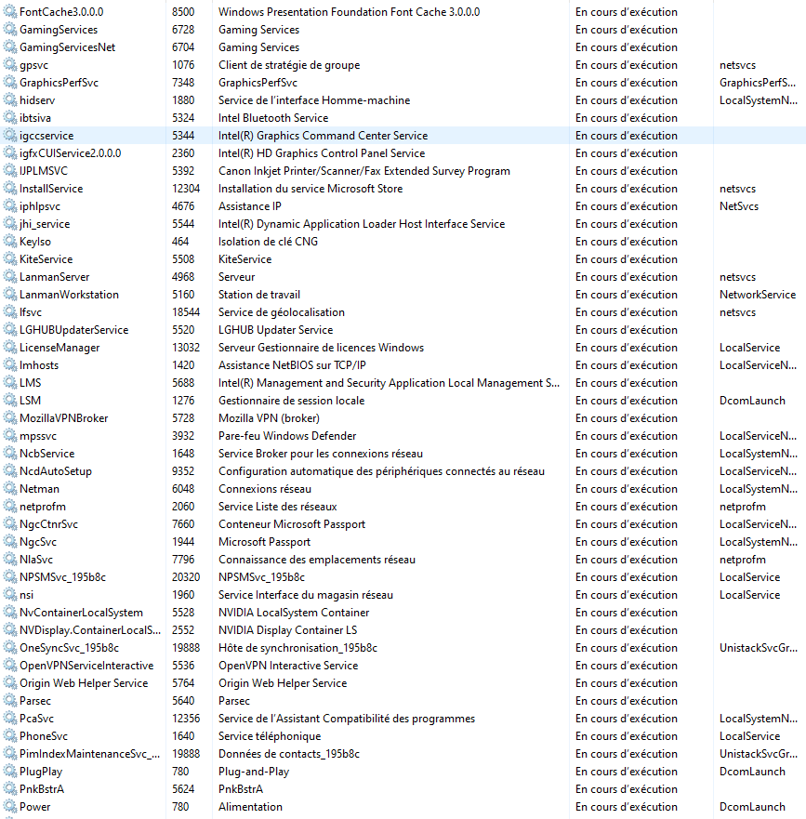Select the PimIndexMaintenanceSvc_... service name

pos(90,754)
